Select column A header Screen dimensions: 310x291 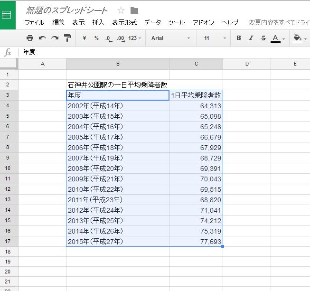(42, 64)
